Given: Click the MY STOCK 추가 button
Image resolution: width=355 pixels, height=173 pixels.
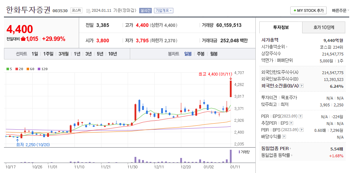Looking at the screenshot, I should tap(308, 10).
